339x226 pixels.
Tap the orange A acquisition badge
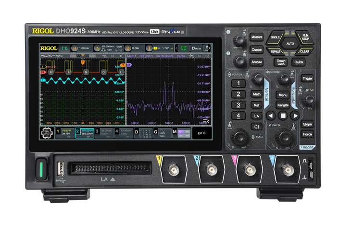tap(98, 48)
